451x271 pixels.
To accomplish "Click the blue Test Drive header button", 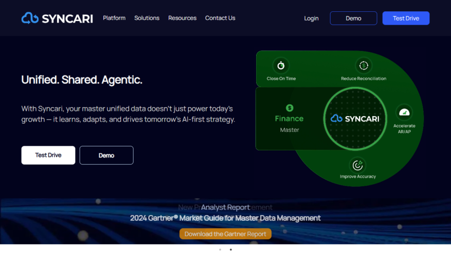I will (406, 18).
